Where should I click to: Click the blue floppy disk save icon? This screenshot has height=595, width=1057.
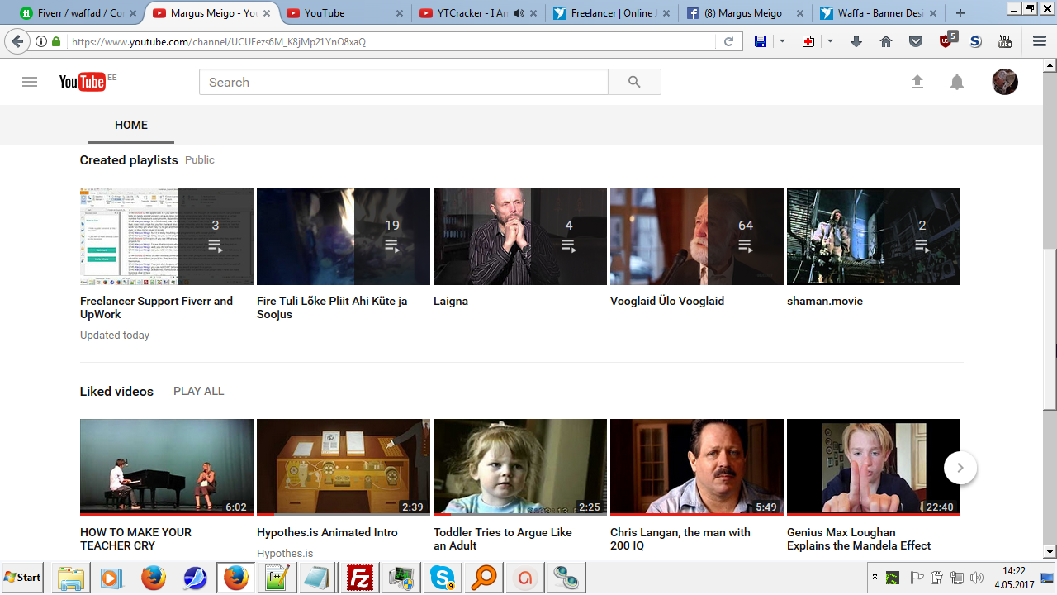(x=761, y=41)
